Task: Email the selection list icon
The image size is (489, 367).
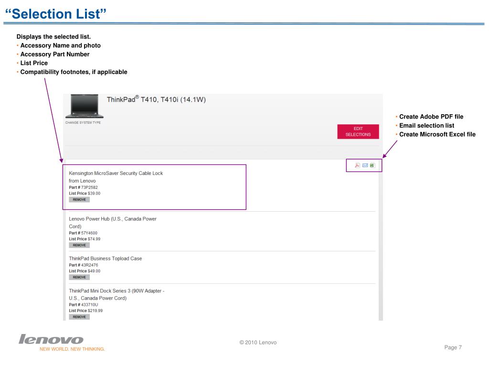Action: pos(365,165)
